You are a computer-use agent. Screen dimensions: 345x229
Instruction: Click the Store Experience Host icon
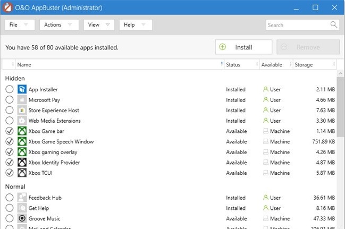[x=22, y=111]
